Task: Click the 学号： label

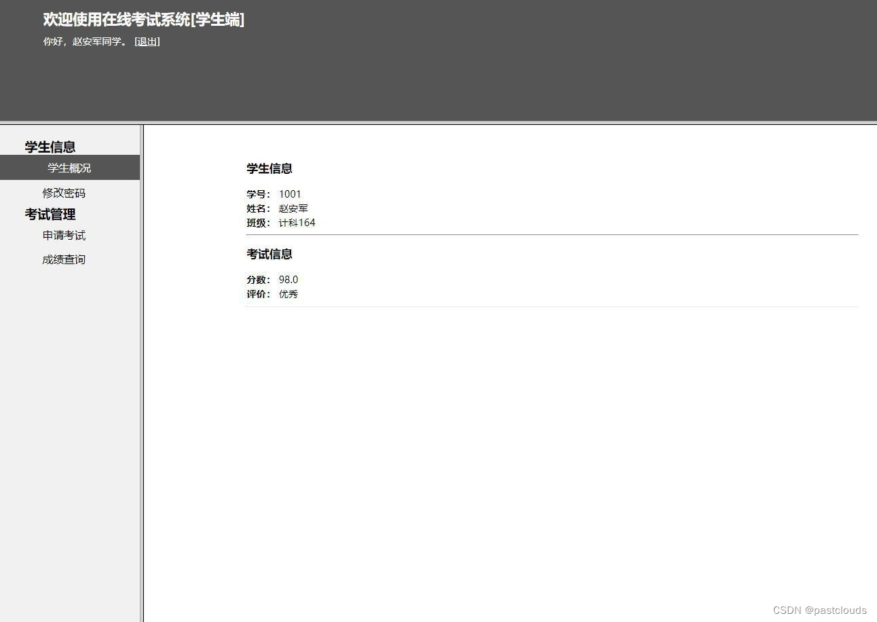Action: click(x=259, y=194)
